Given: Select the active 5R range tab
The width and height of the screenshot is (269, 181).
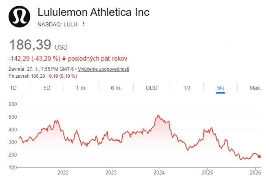Looking at the screenshot, I should (221, 88).
